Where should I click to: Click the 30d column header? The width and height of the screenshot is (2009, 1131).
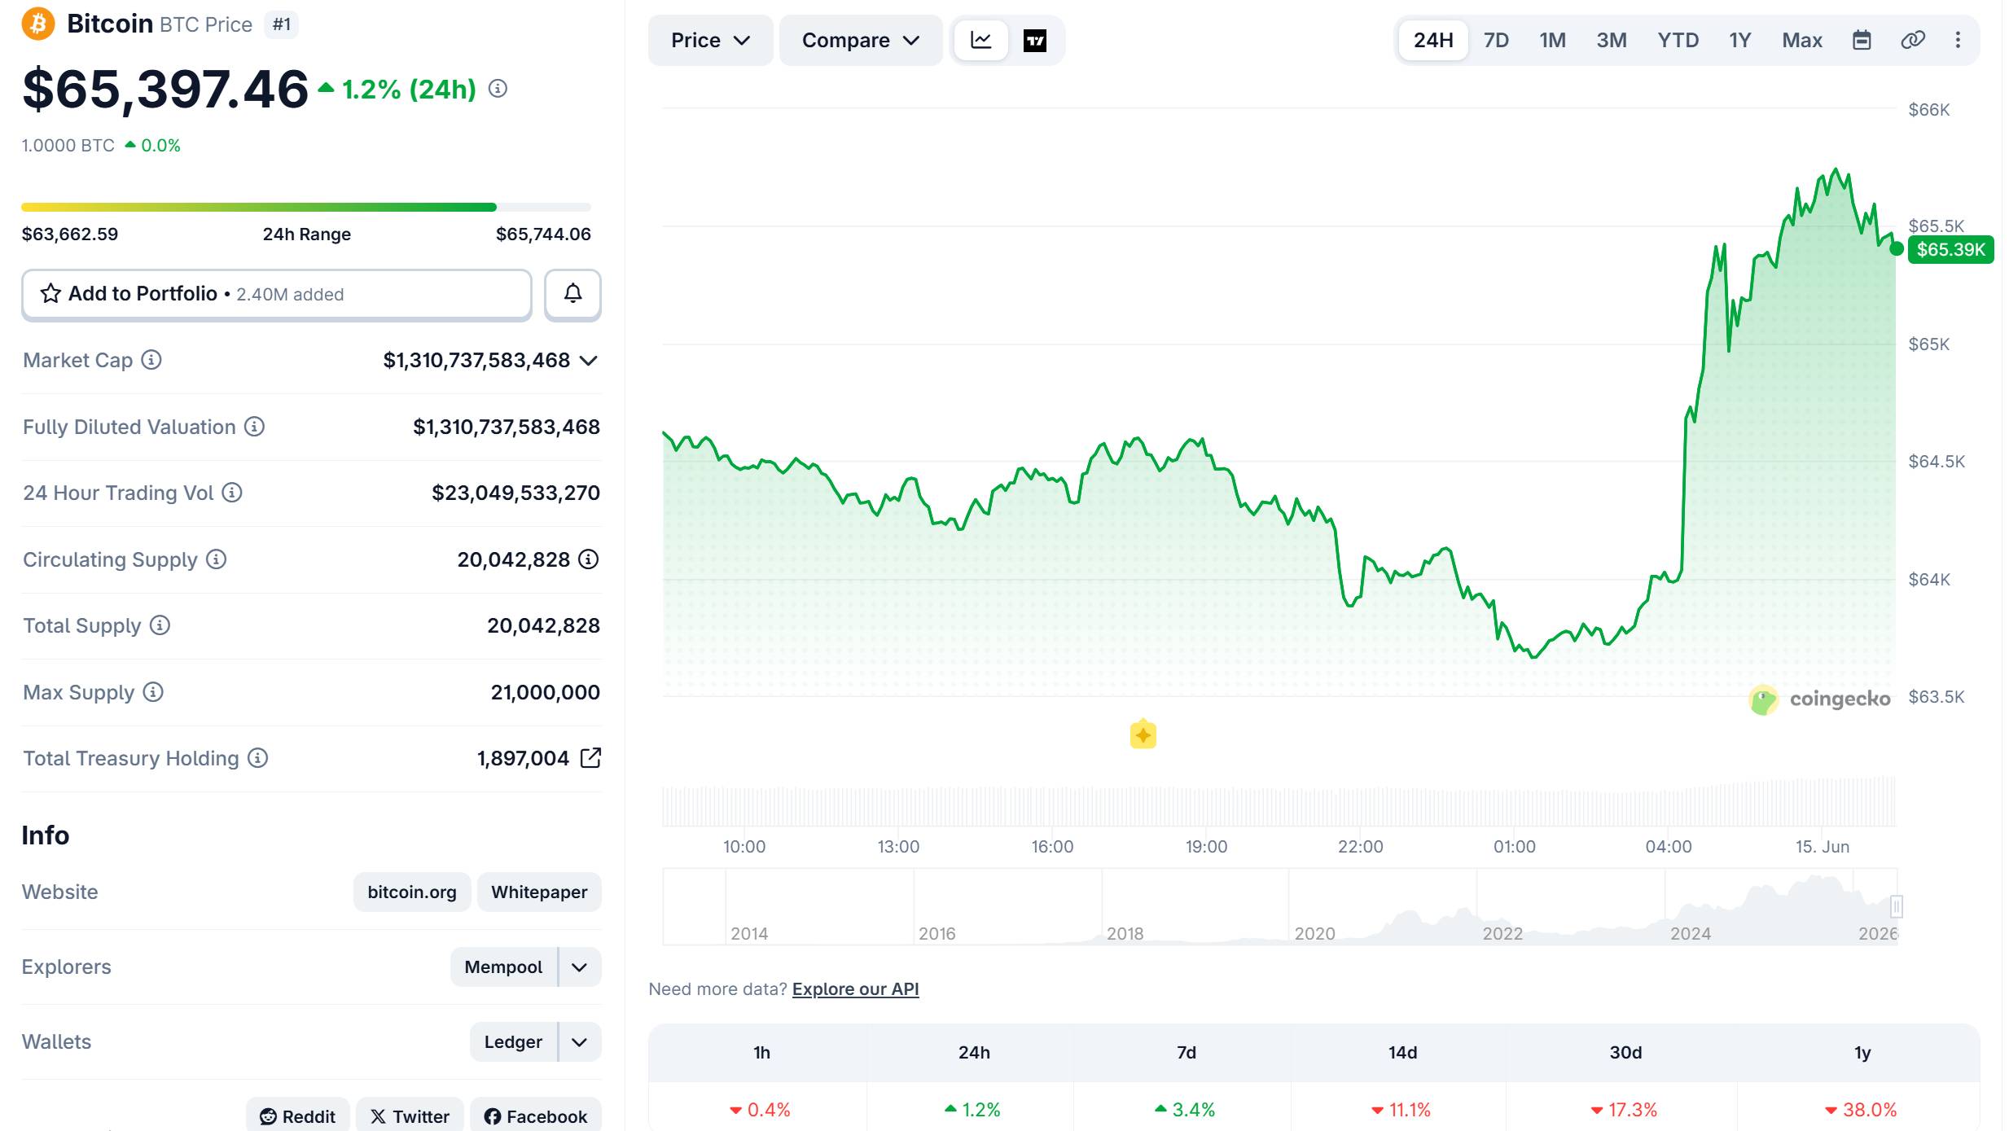[x=1625, y=1053]
